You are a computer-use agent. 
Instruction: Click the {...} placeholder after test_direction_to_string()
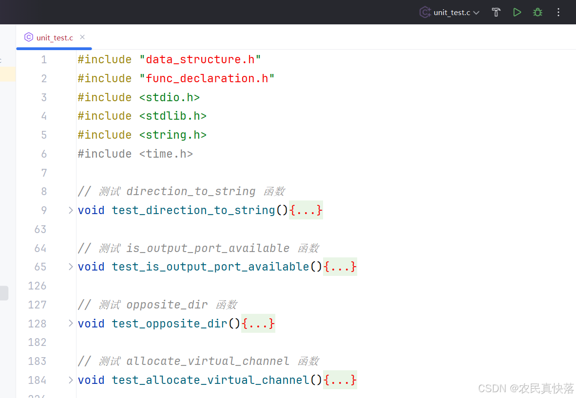pos(306,210)
